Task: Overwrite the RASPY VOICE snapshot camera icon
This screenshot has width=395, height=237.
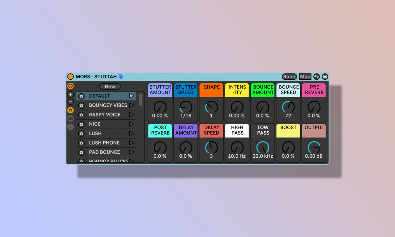Action: click(81, 115)
